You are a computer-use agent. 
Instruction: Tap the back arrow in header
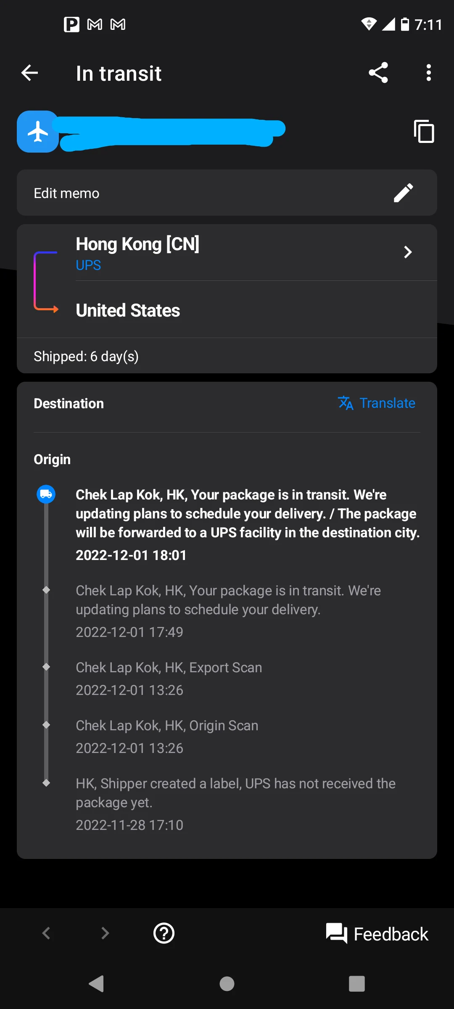[29, 73]
